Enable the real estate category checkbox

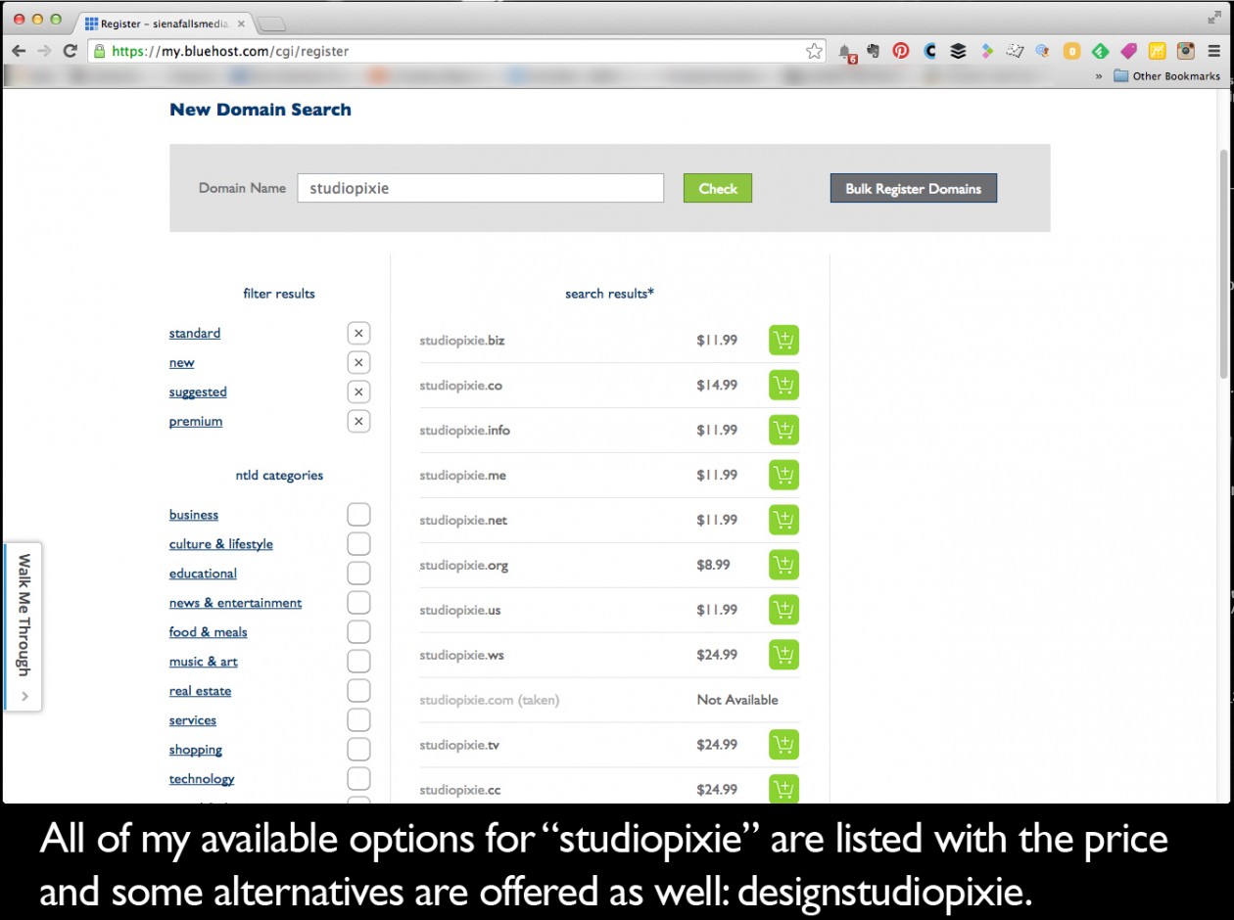point(358,691)
